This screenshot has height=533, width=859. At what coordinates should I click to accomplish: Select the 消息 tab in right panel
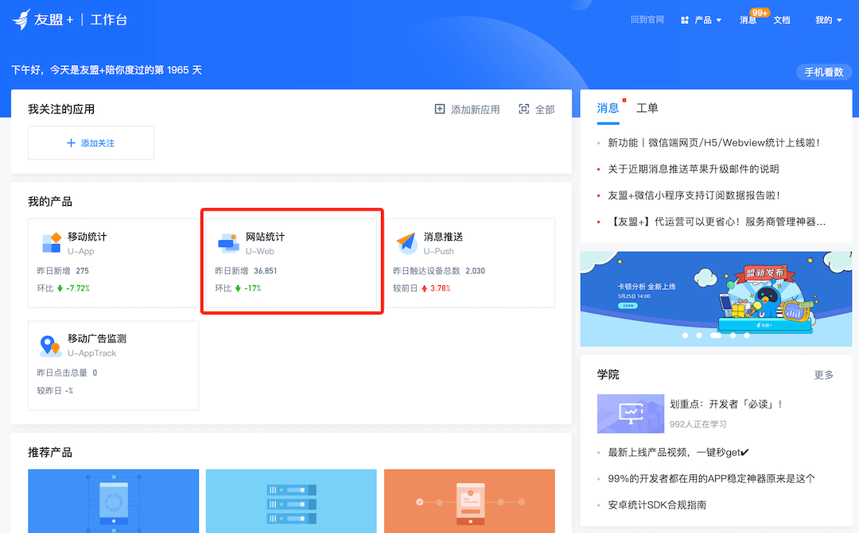(608, 108)
